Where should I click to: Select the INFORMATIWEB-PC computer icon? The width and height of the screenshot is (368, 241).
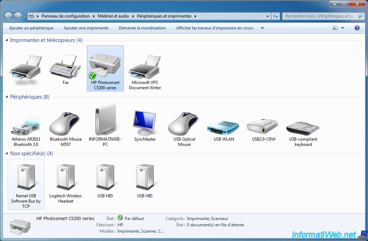click(105, 120)
